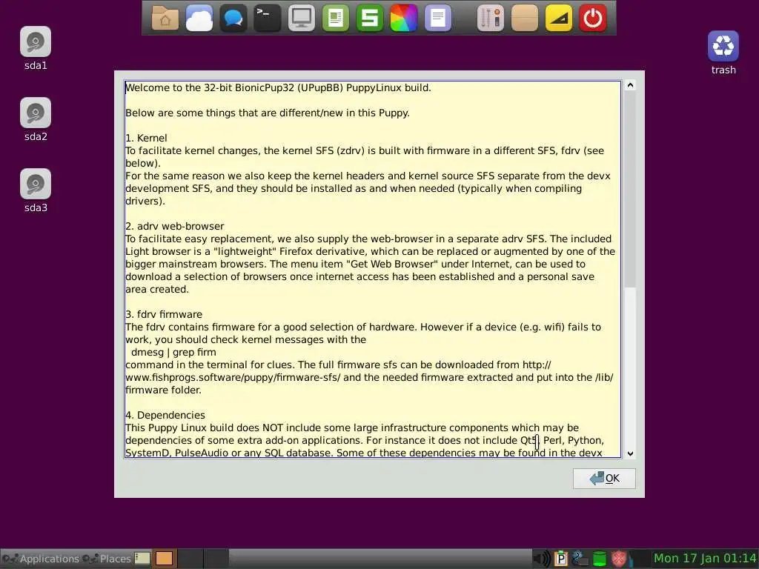Screen dimensions: 759x569
Task: Click the heading "2. adrv web-browser"
Action: 175,226
